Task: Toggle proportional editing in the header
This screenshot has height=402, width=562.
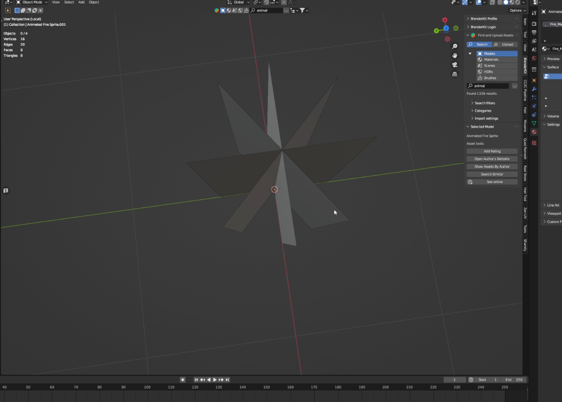Action: pyautogui.click(x=284, y=2)
